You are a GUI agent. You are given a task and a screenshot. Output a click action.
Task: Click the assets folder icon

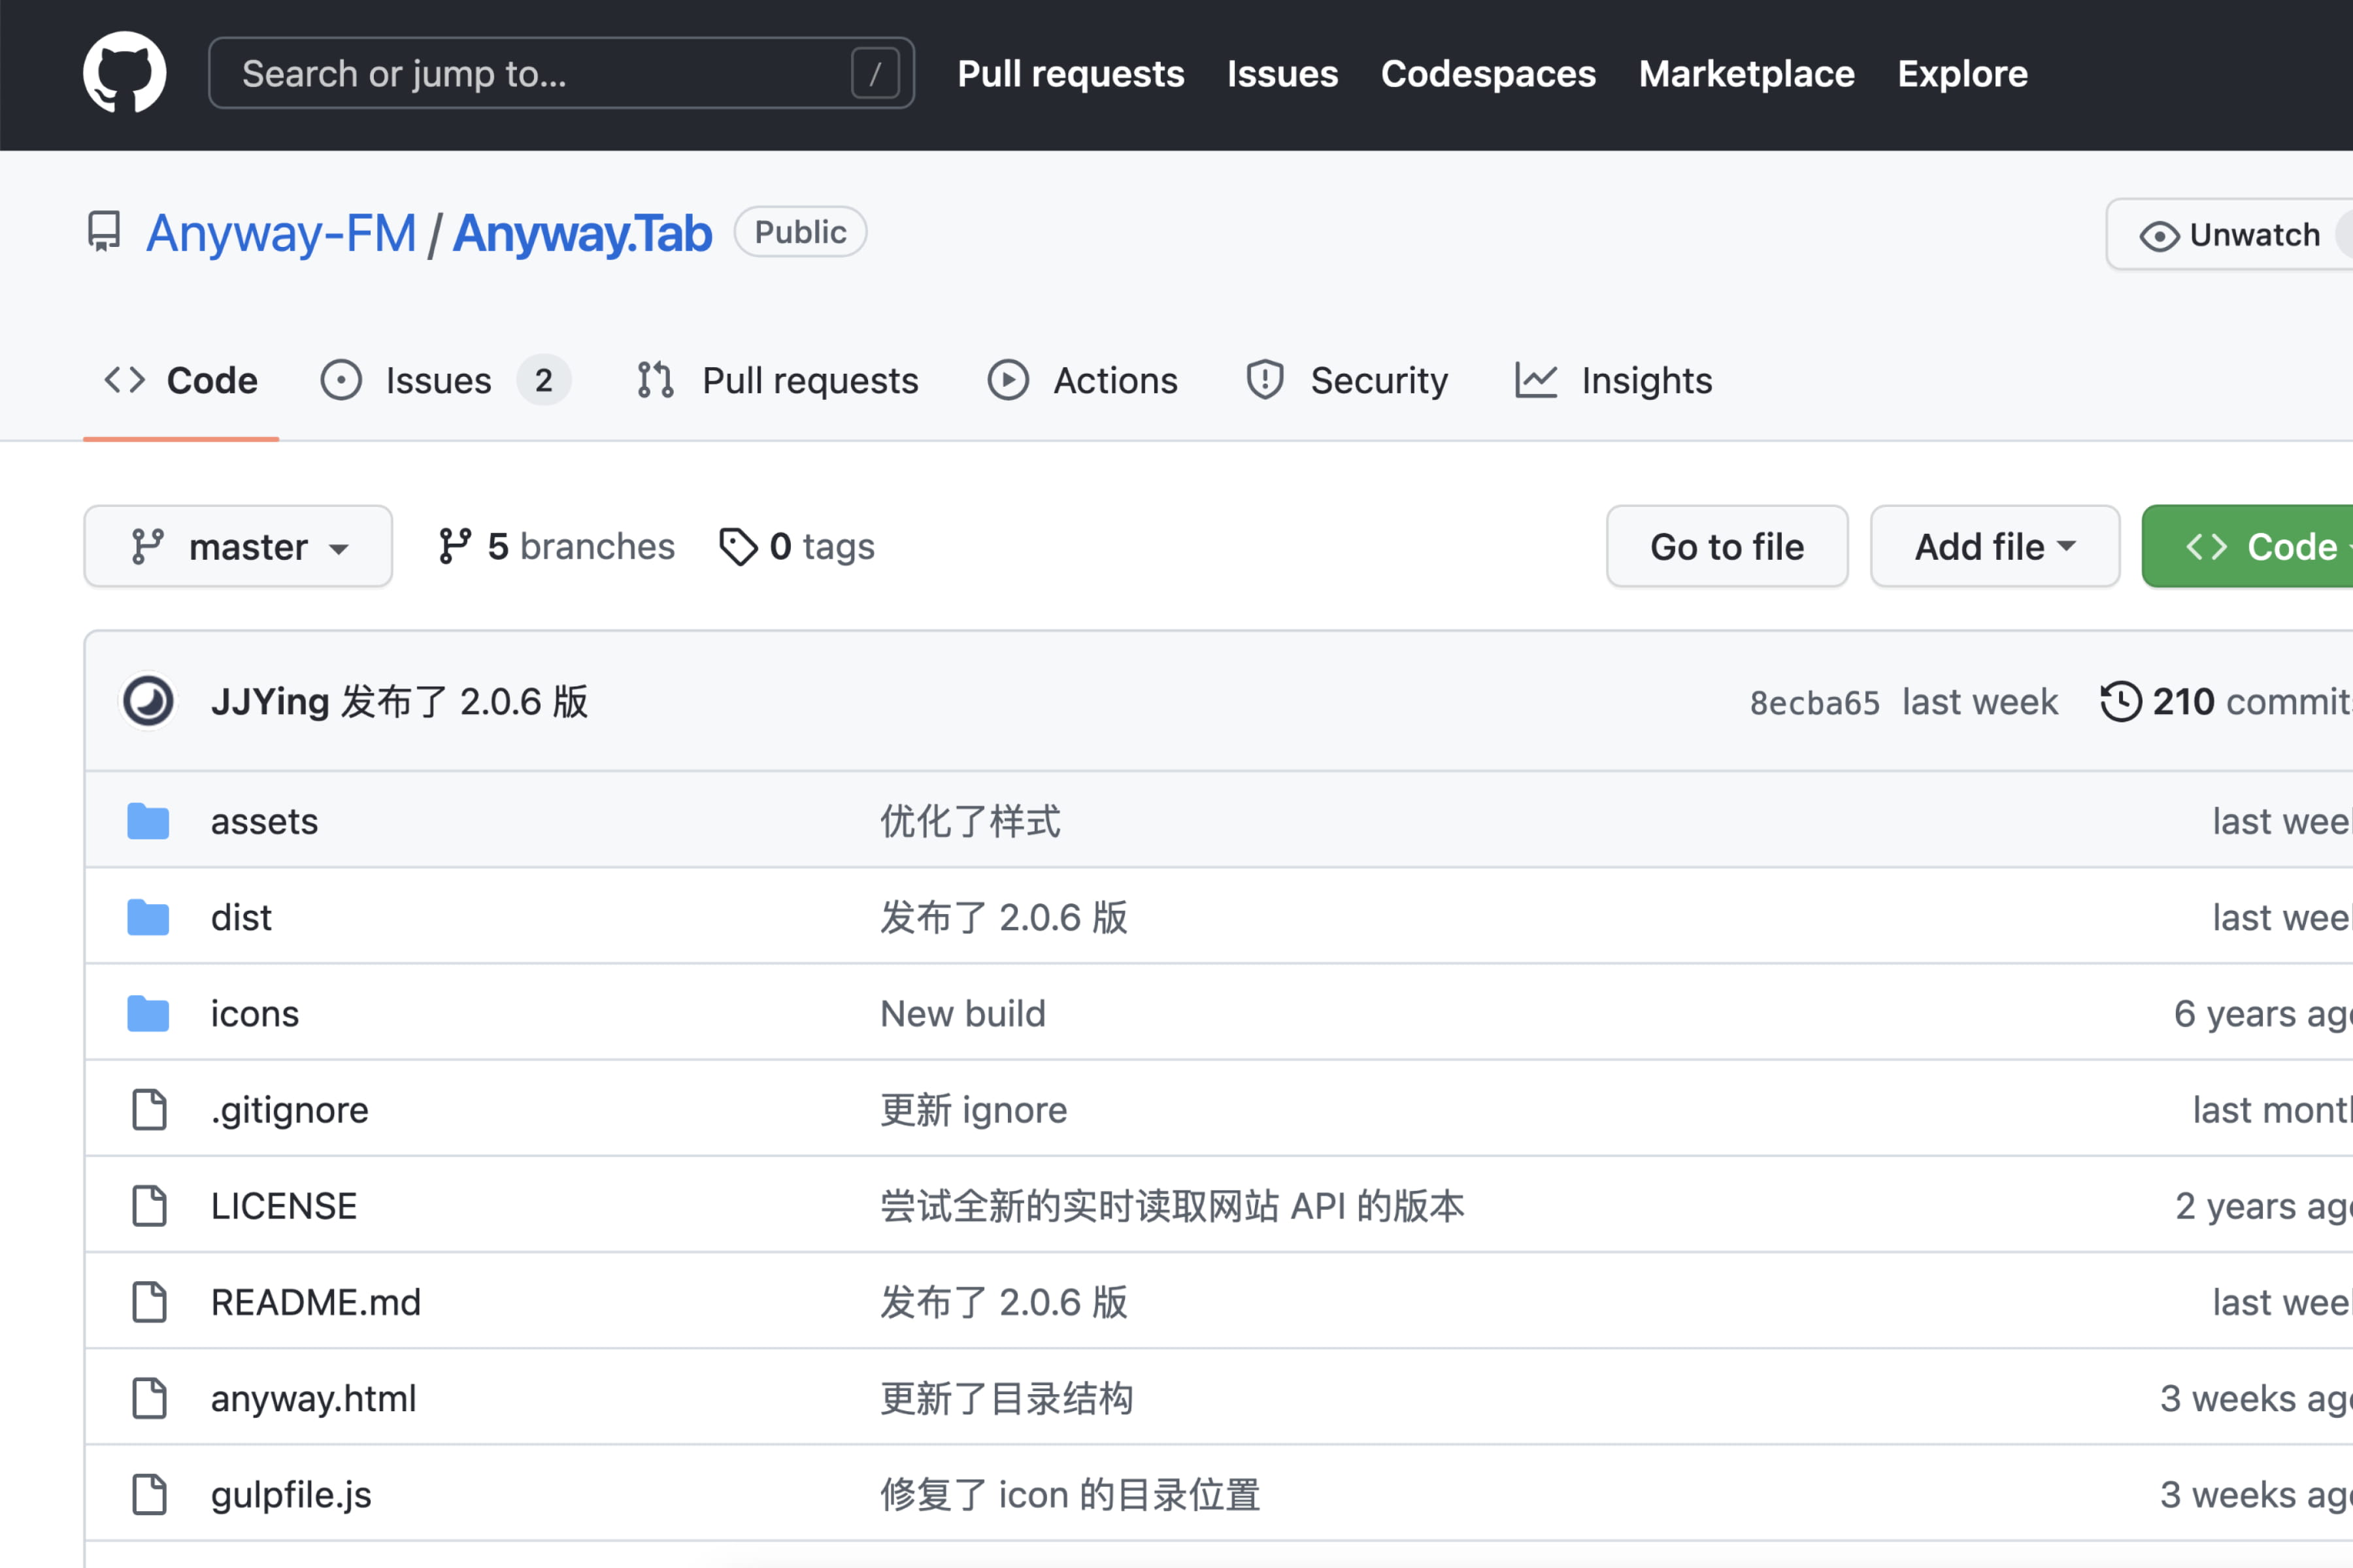(148, 821)
